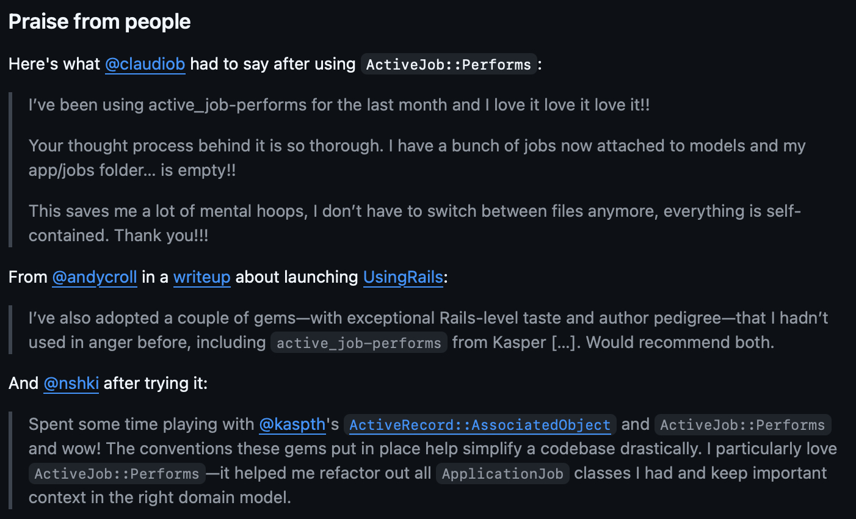Screen dimensions: 856x519
Task: Click ActiveJob::Performs code before "—it helped me refactor"
Action: tap(117, 474)
